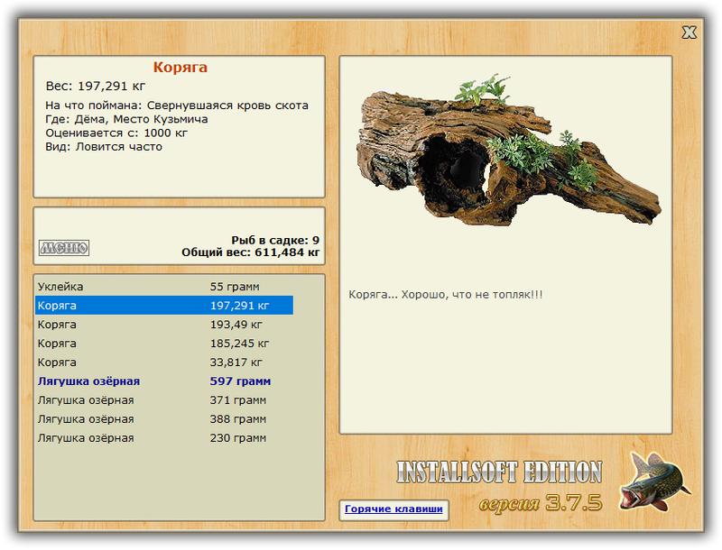Select Лягушка озёрная 388 грамм
This screenshot has height=550, width=722.
point(164,419)
